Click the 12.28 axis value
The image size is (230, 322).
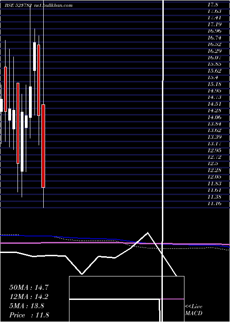(214, 170)
